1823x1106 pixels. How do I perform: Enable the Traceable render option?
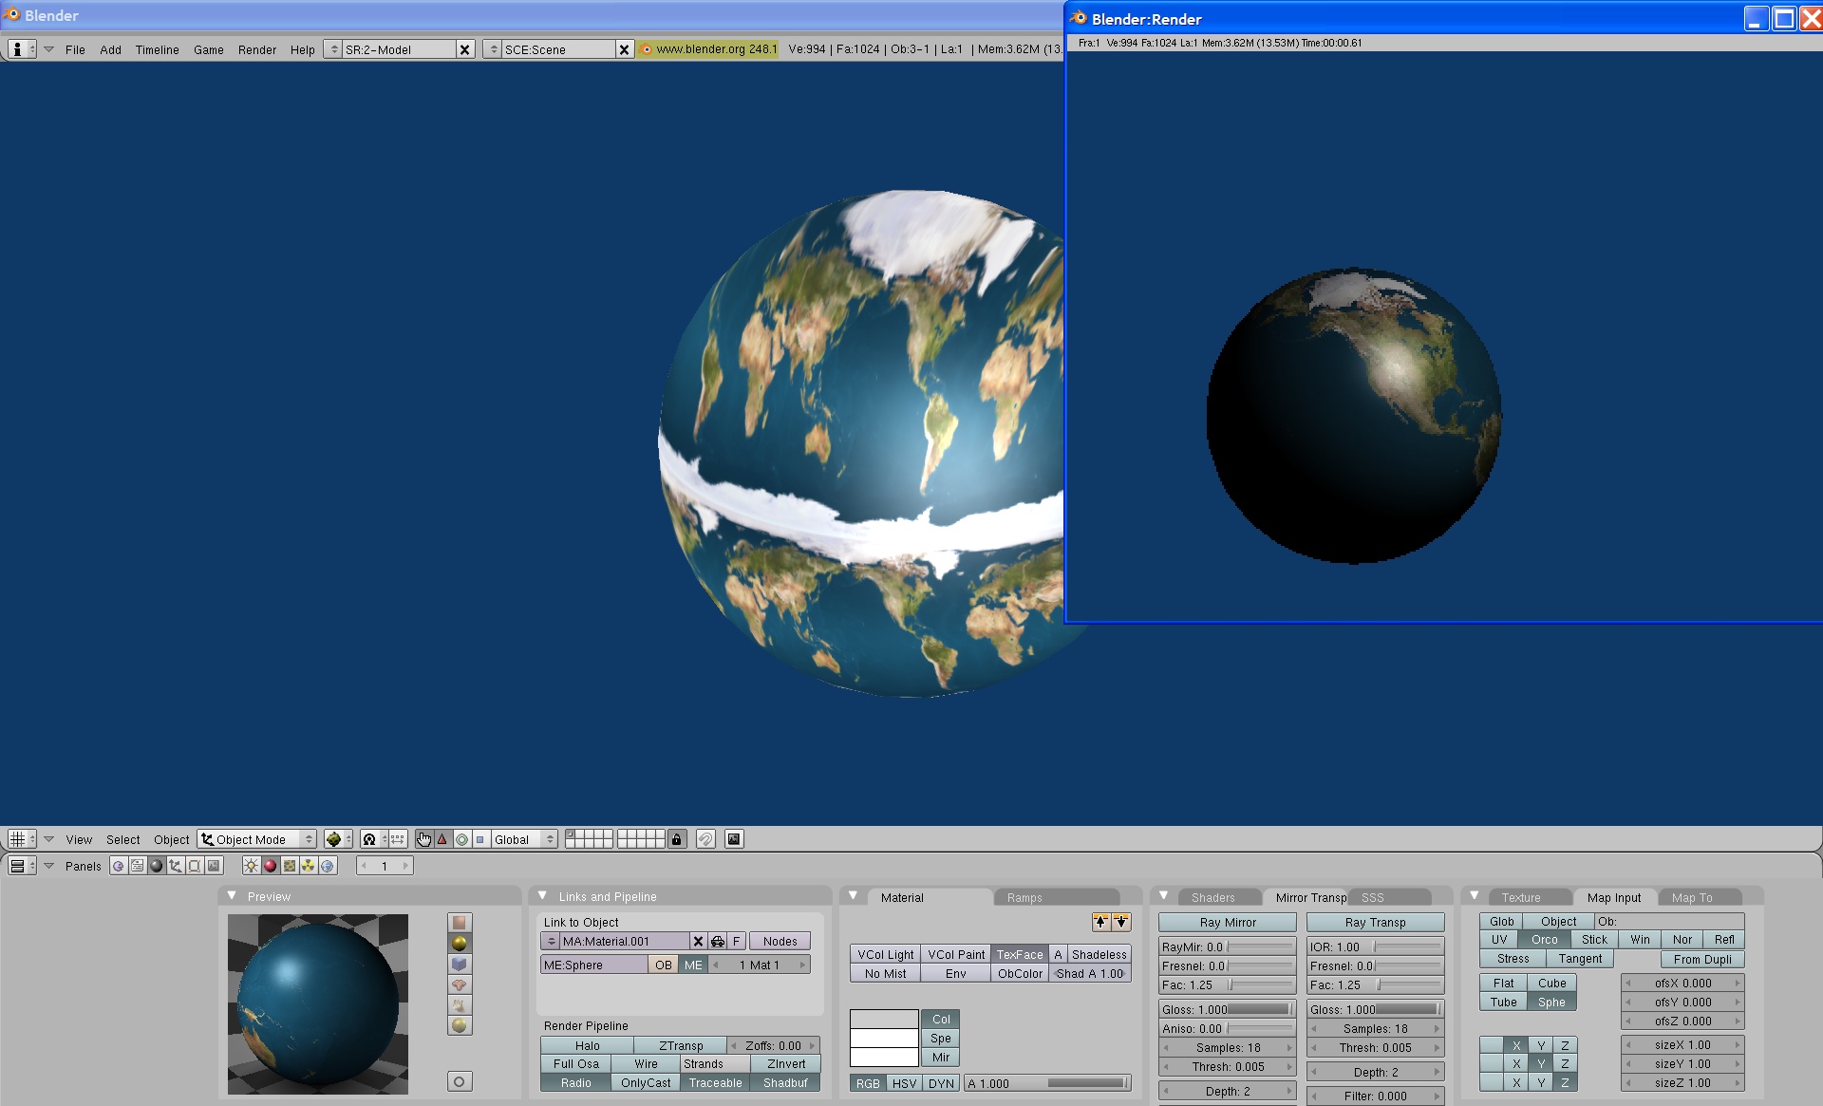coord(712,1080)
